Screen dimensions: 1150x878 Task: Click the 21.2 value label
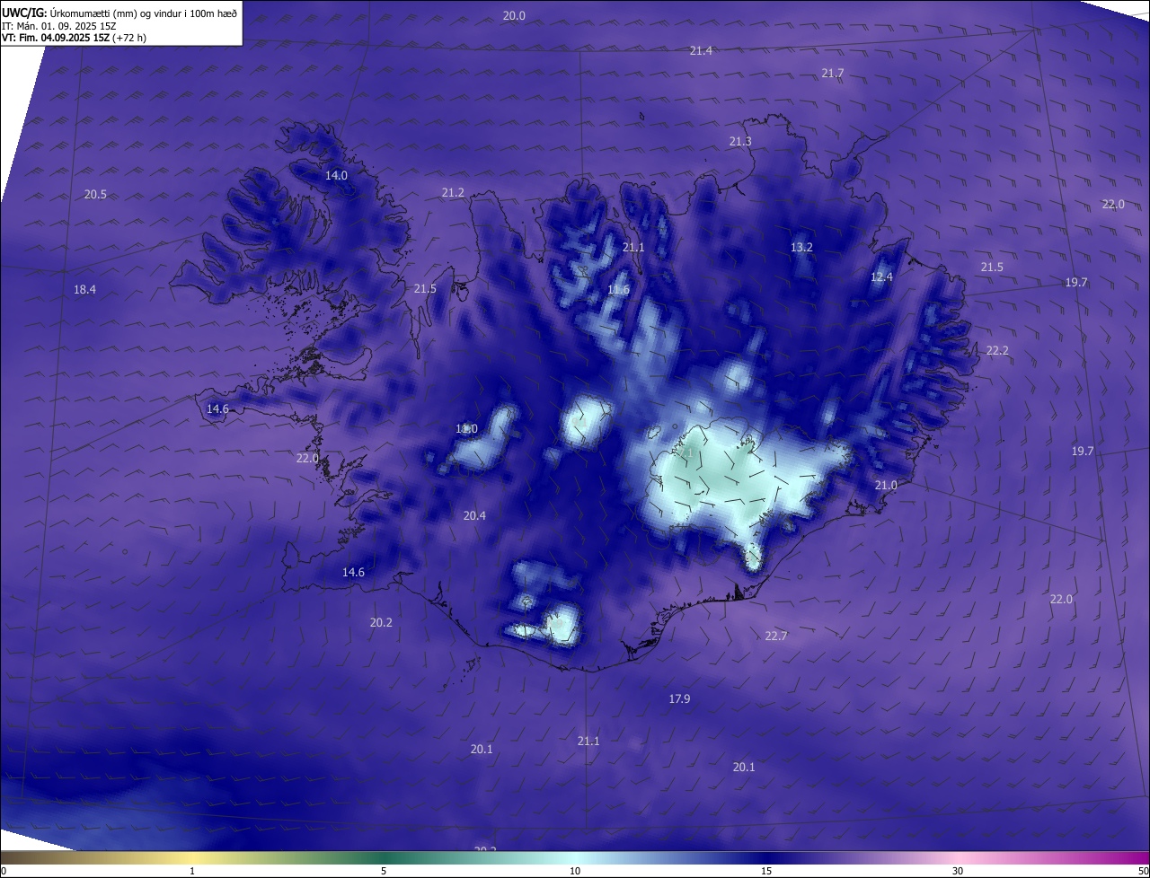(453, 193)
